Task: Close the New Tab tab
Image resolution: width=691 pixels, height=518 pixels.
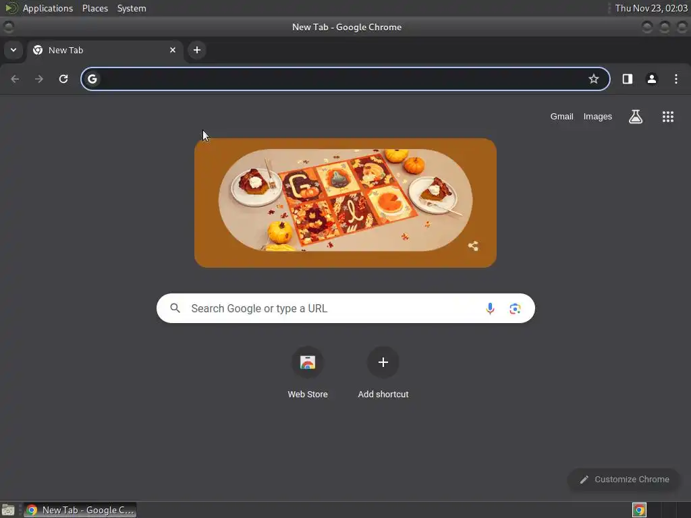Action: (173, 50)
